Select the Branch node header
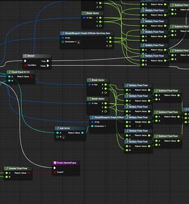The image size is (189, 204). pos(37,56)
